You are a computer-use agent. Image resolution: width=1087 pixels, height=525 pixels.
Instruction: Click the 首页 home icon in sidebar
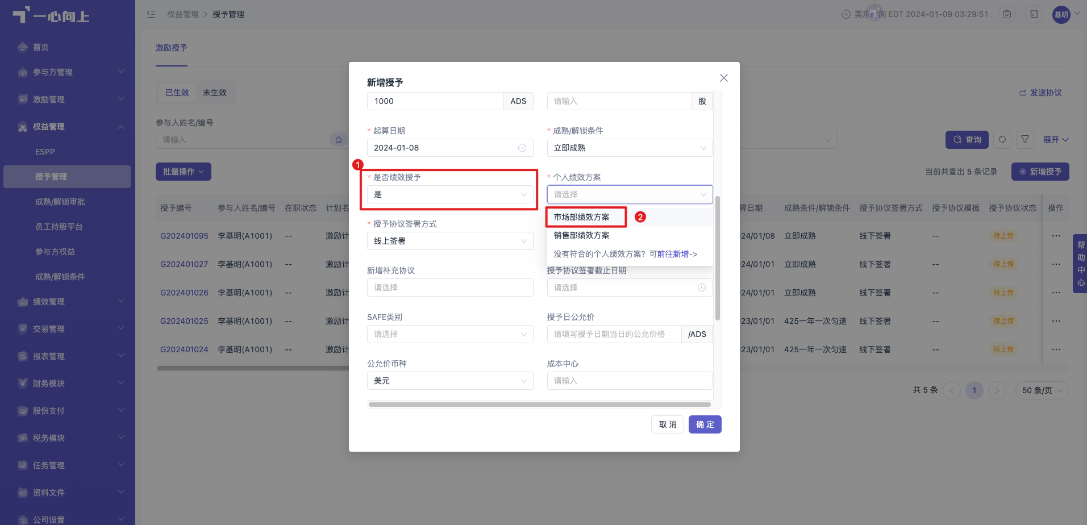click(x=23, y=47)
